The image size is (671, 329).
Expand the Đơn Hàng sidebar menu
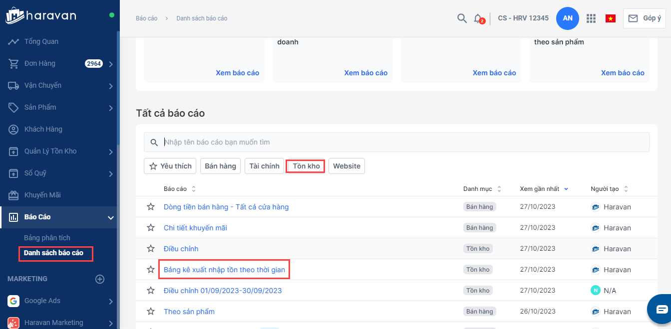click(111, 64)
